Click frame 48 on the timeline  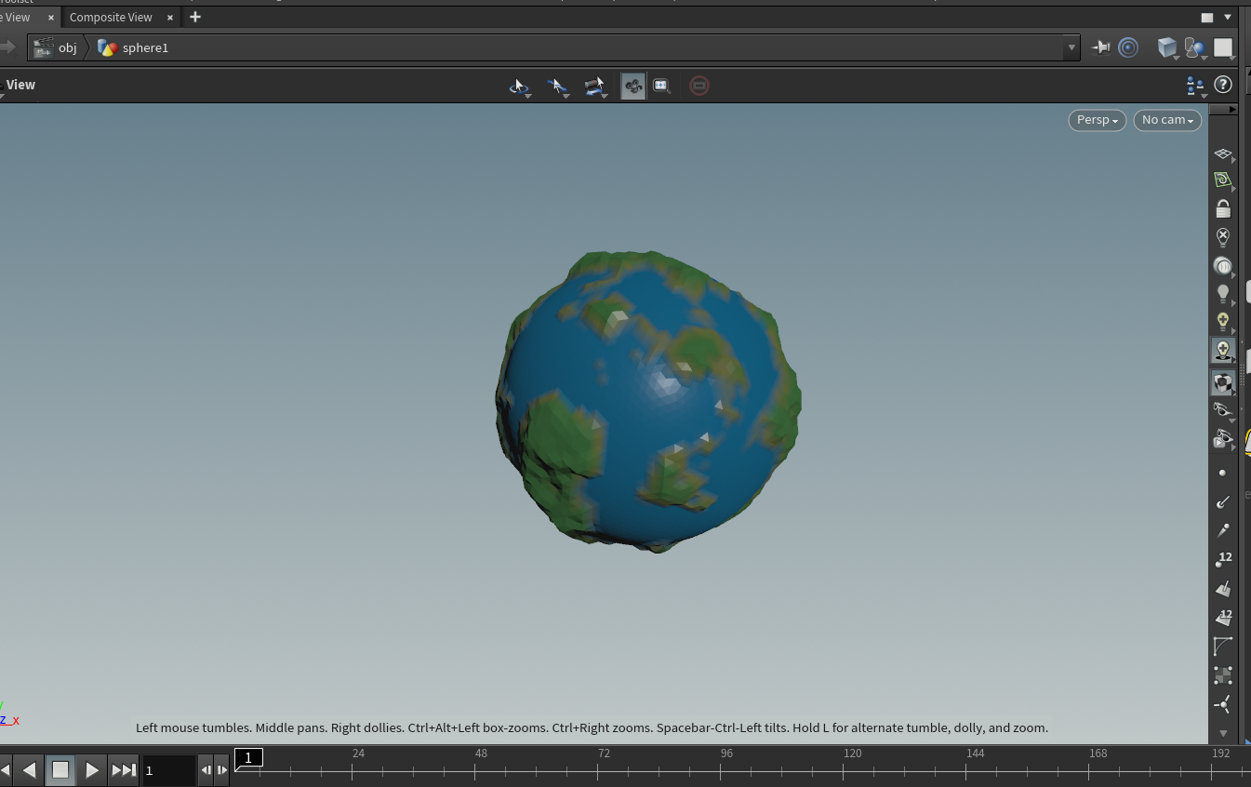point(481,754)
